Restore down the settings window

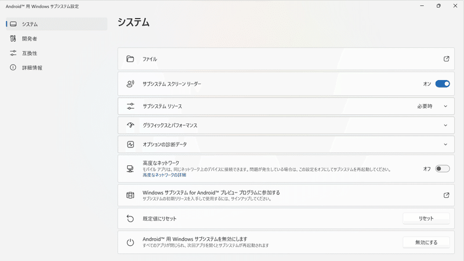438,6
